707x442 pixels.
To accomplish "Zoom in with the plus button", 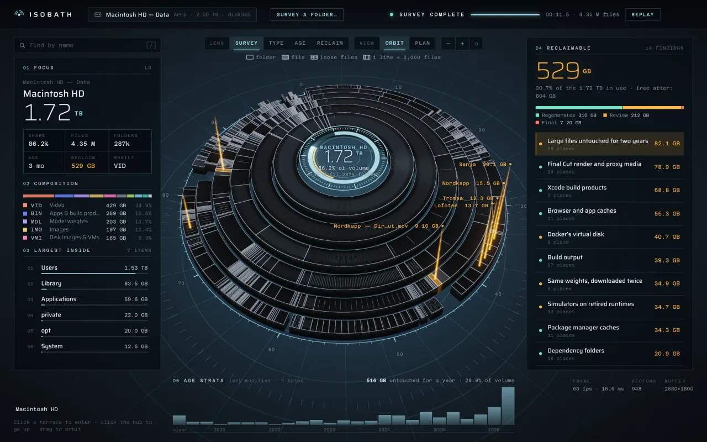I will click(x=462, y=43).
